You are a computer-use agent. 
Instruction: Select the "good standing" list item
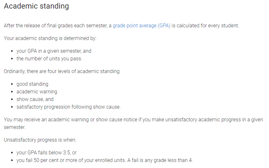[32, 84]
